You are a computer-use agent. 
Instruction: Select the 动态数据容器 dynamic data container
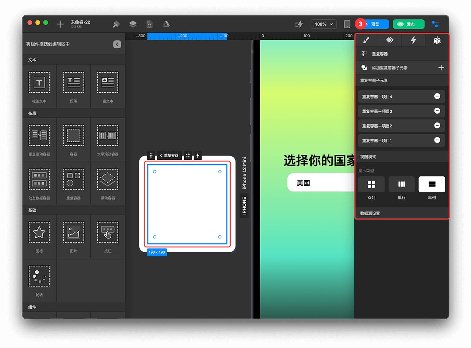point(39,183)
